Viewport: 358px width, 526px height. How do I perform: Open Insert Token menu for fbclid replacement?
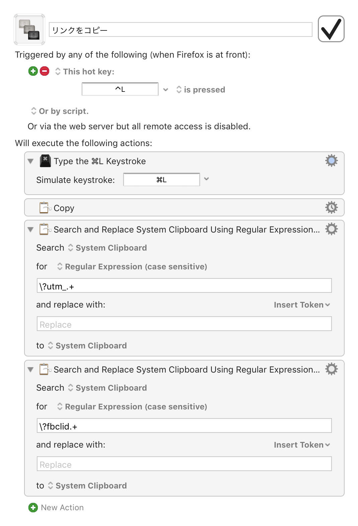302,445
